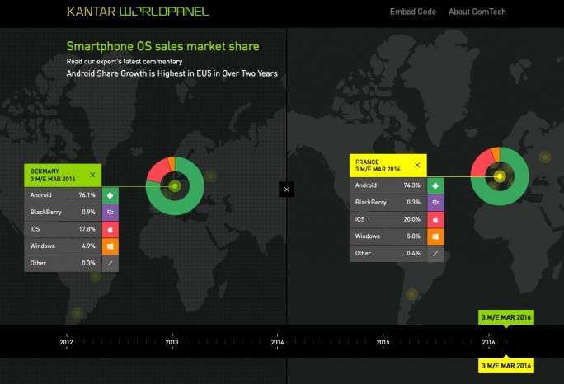Screen dimensions: 564x384
Task: Click the Windows icon in France panel
Action: tap(435, 236)
